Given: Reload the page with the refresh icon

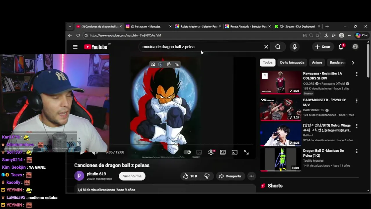Looking at the screenshot, I should (x=78, y=35).
